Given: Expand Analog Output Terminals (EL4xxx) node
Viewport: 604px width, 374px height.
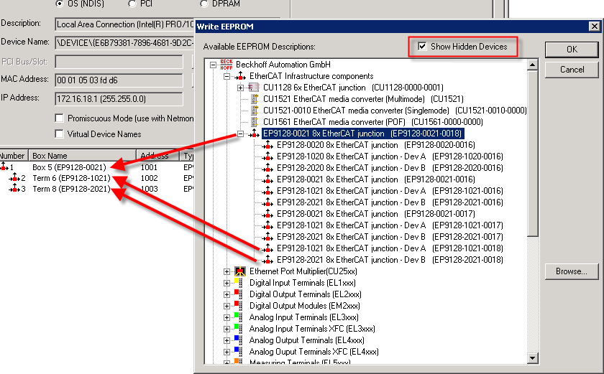Looking at the screenshot, I should (227, 340).
